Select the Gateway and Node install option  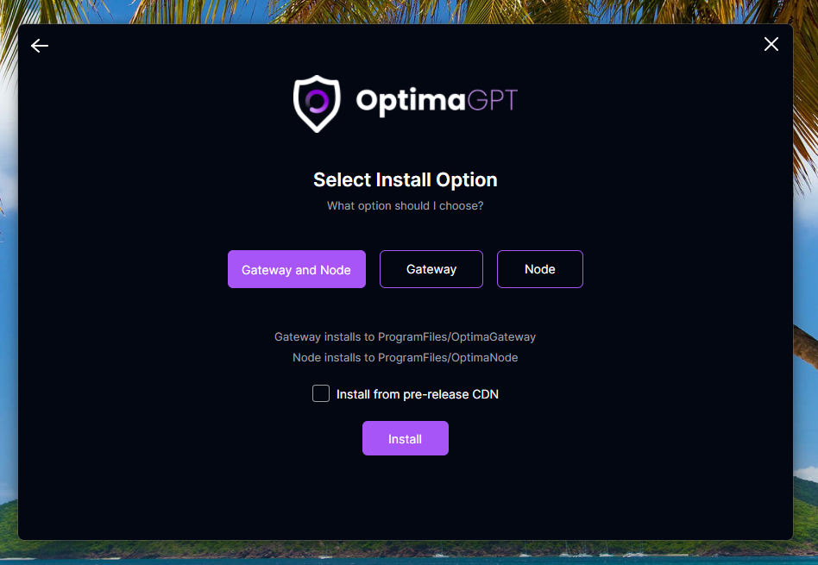coord(296,269)
